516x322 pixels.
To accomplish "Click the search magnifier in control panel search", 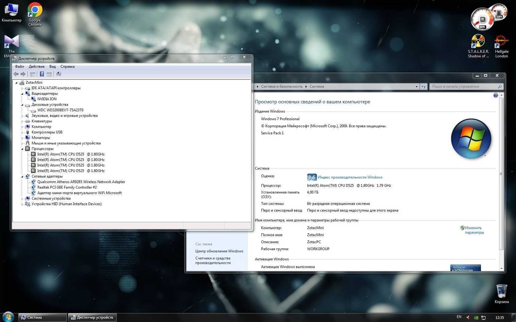I will coord(500,86).
